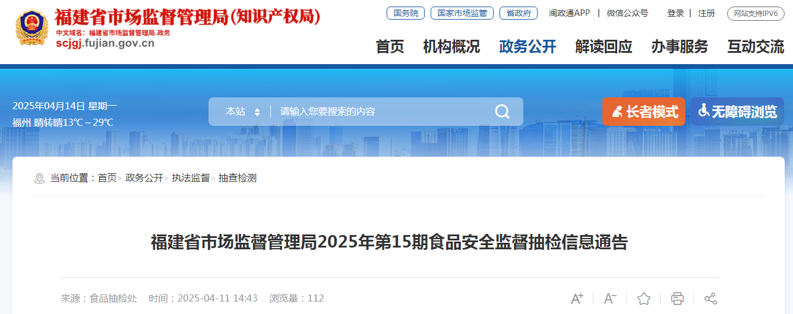Screen dimensions: 793x314
Task: Open the 解读回应 menu item
Action: tap(604, 47)
